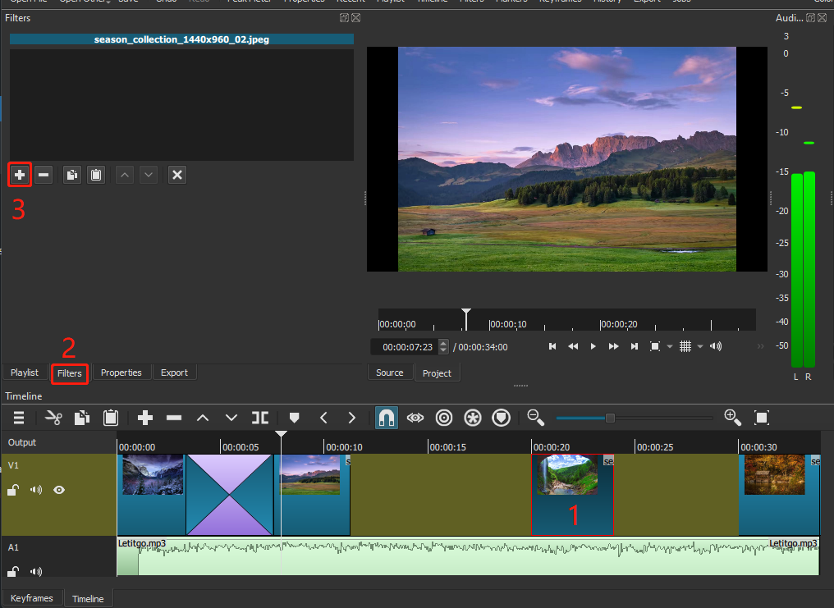
Task: Open the timeline hamburger menu
Action: tap(19, 418)
